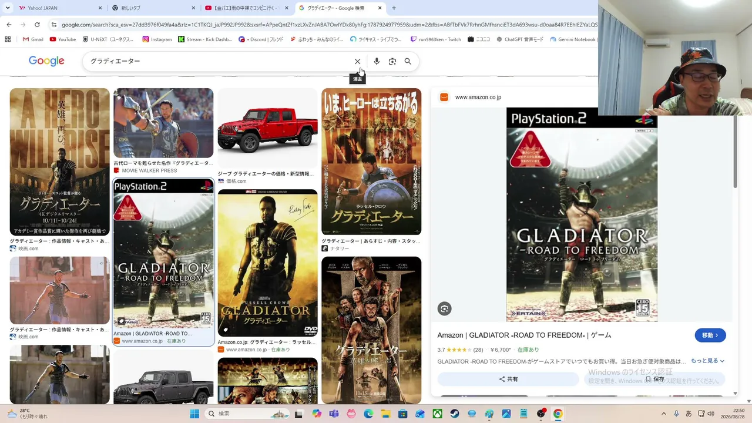Image resolution: width=752 pixels, height=423 pixels.
Task: Select the gray Jeep truck thumbnail
Action: [163, 378]
